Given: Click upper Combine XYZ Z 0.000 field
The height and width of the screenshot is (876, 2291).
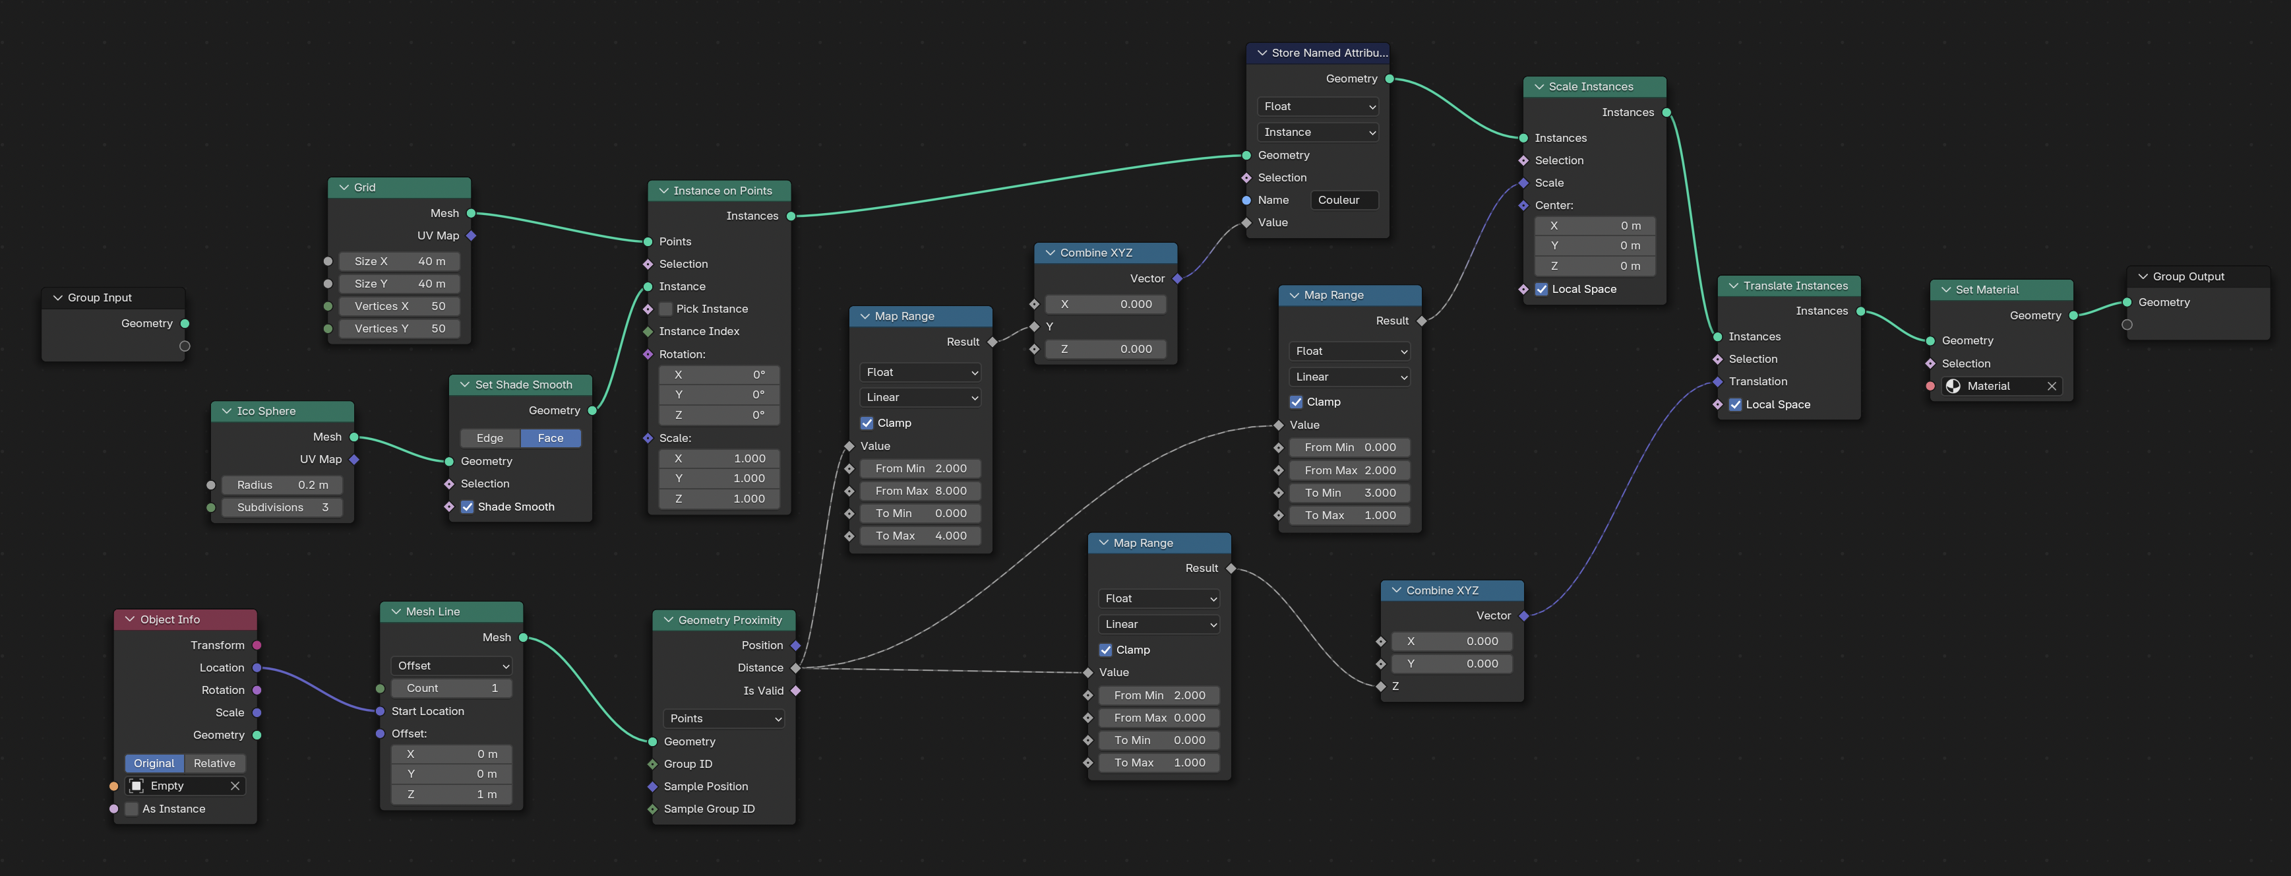Looking at the screenshot, I should (x=1105, y=350).
